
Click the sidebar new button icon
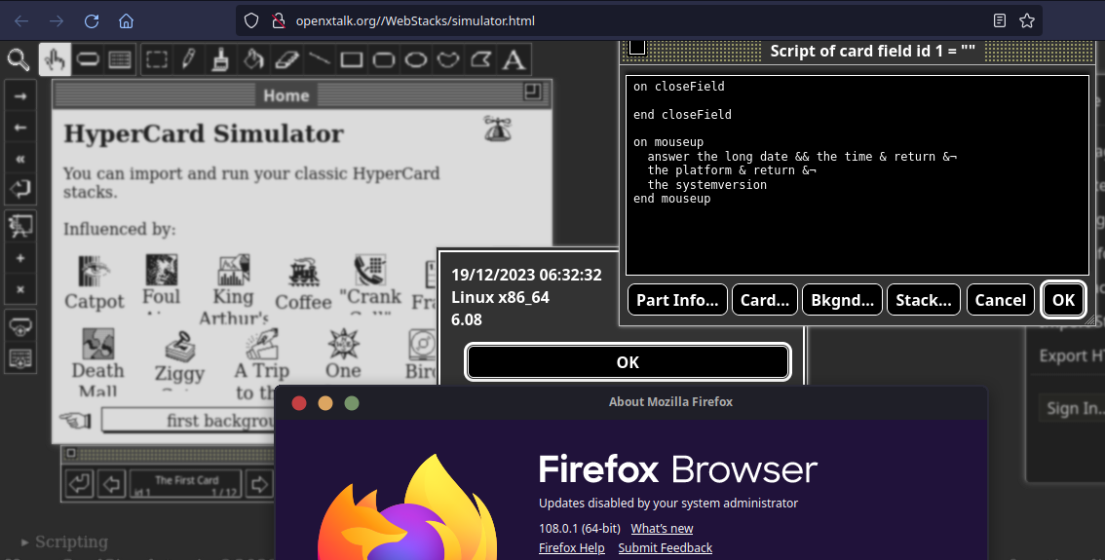click(19, 327)
